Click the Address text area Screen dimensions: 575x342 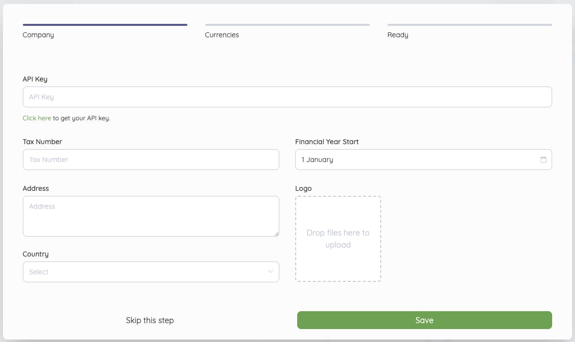[151, 216]
